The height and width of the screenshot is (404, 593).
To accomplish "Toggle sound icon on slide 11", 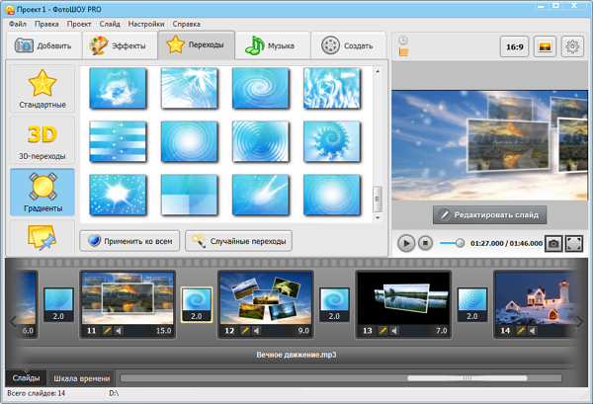I will pos(119,331).
